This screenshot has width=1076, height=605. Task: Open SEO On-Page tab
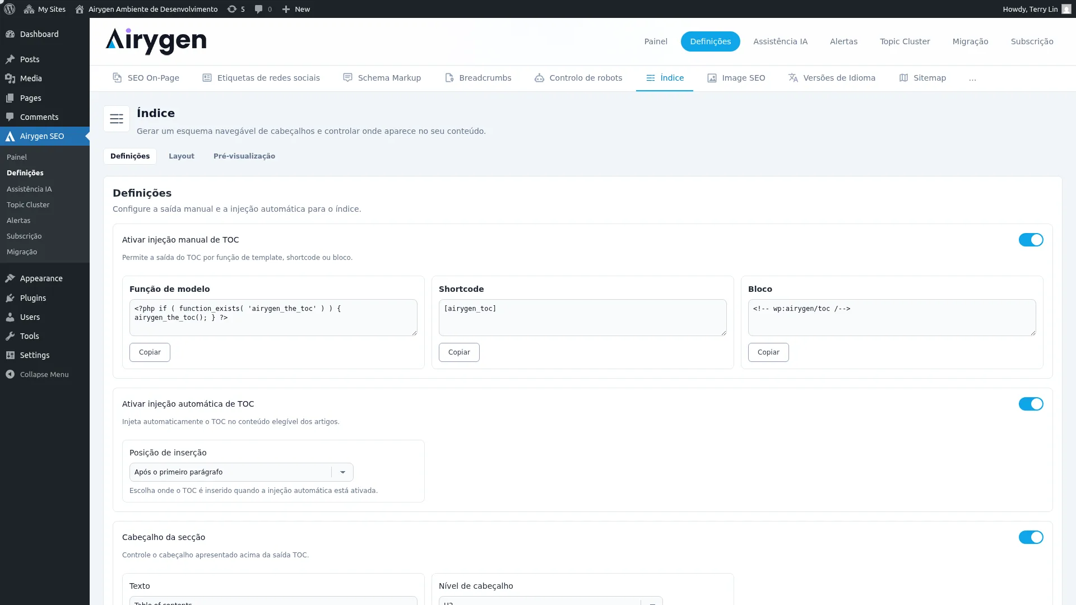point(146,78)
